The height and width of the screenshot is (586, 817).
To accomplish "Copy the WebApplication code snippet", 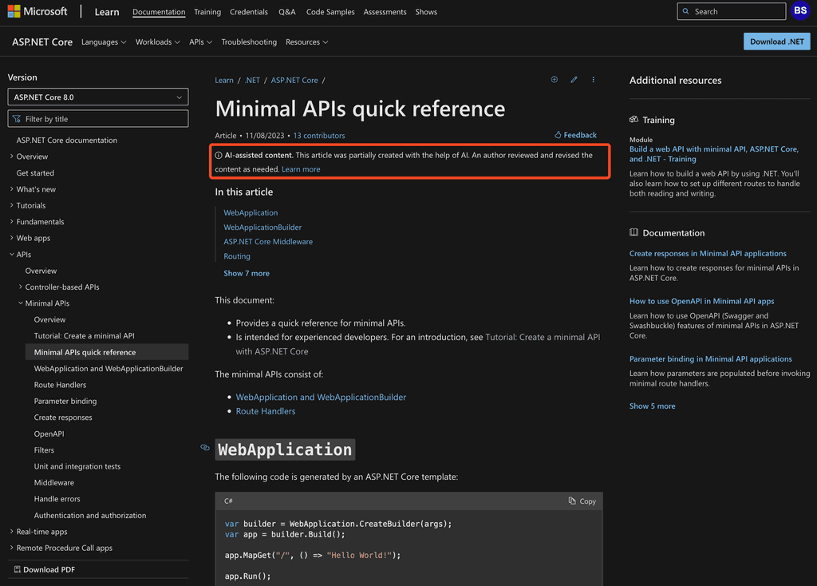I will 582,501.
